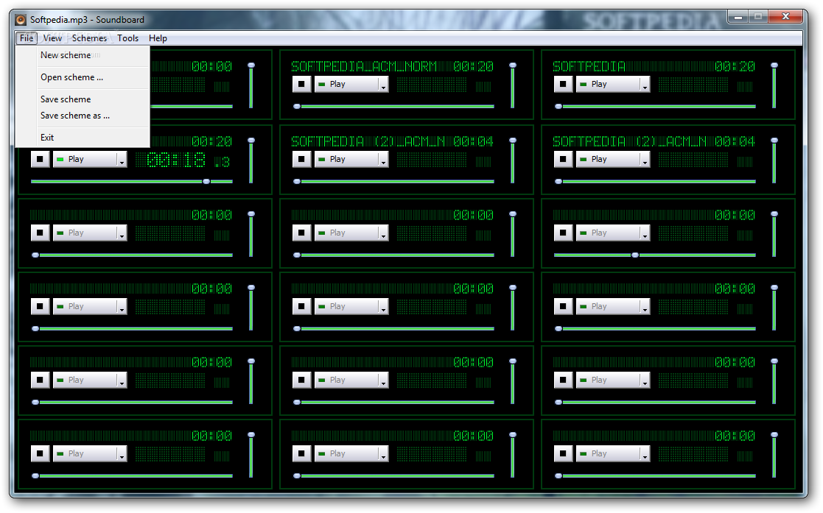This screenshot has height=513, width=823.
Task: Open the Tools menu
Action: point(127,38)
